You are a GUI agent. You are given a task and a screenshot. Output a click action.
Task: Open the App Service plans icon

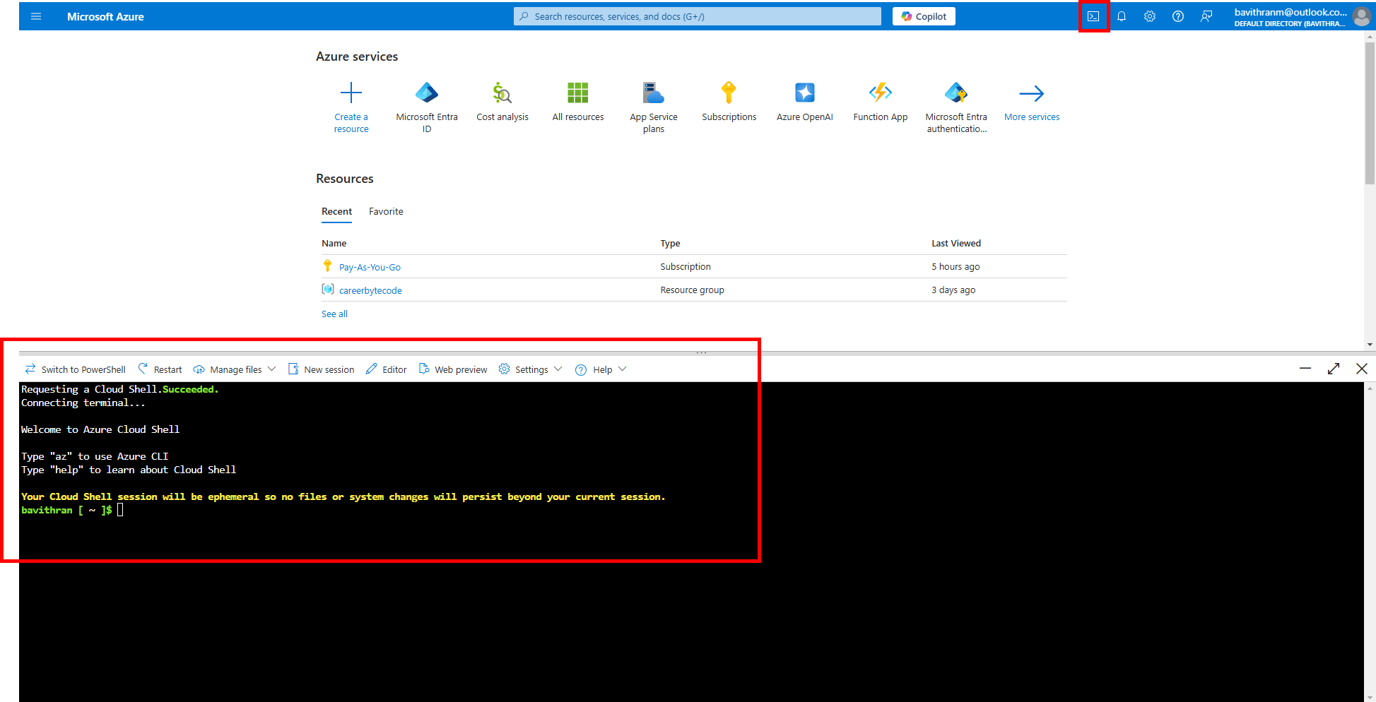[654, 93]
